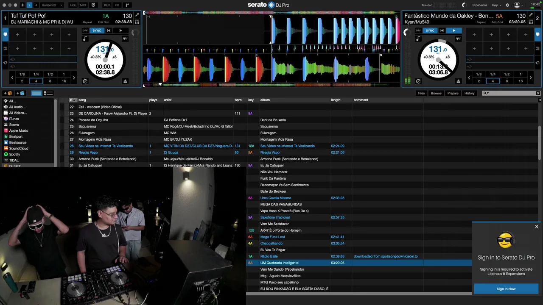This screenshot has width=543, height=305.
Task: Click the Sign In Now button
Action: [x=506, y=289]
